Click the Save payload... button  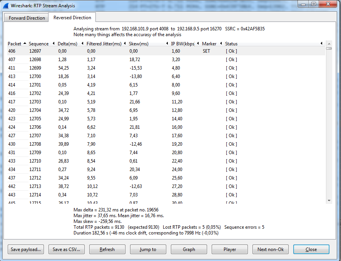[26, 249]
